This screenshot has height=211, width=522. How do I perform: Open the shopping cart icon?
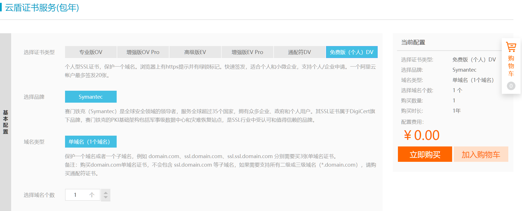[x=511, y=47]
